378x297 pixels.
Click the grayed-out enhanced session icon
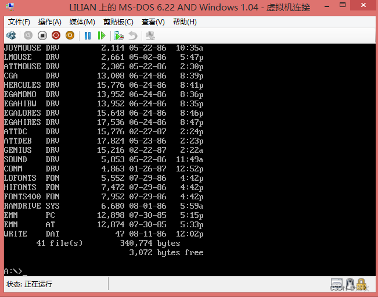pyautogui.click(x=150, y=35)
